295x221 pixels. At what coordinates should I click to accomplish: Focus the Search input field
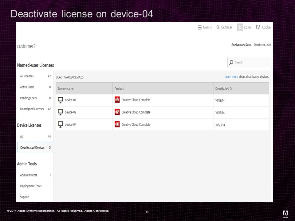[249, 62]
